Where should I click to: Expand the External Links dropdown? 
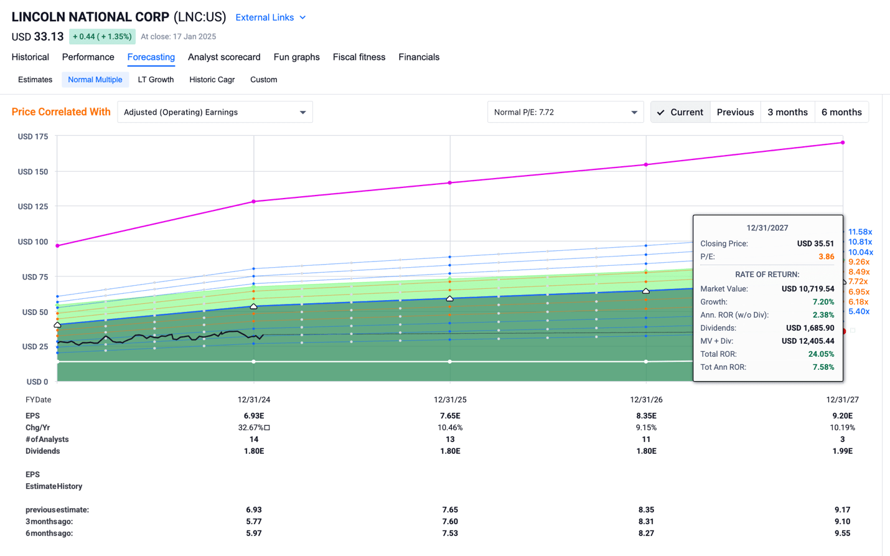pos(271,17)
